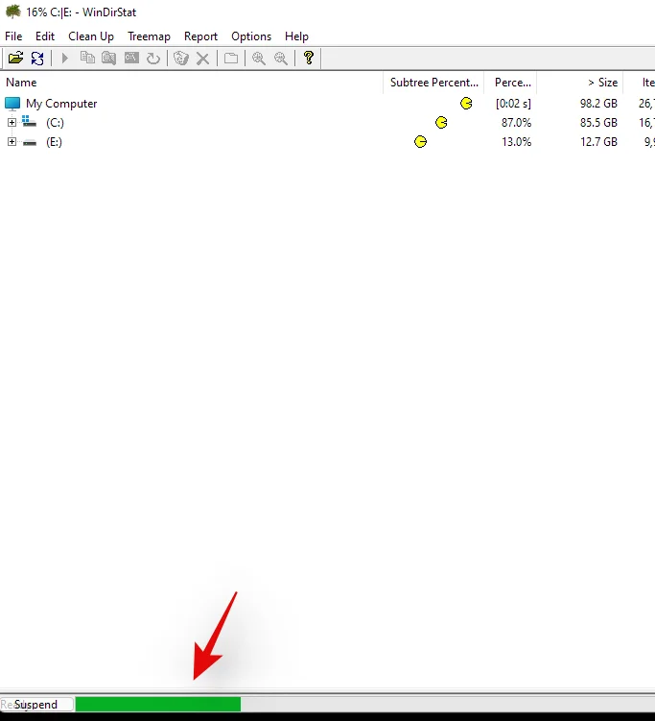Open the Clean Up menu
The width and height of the screenshot is (655, 721).
point(91,36)
